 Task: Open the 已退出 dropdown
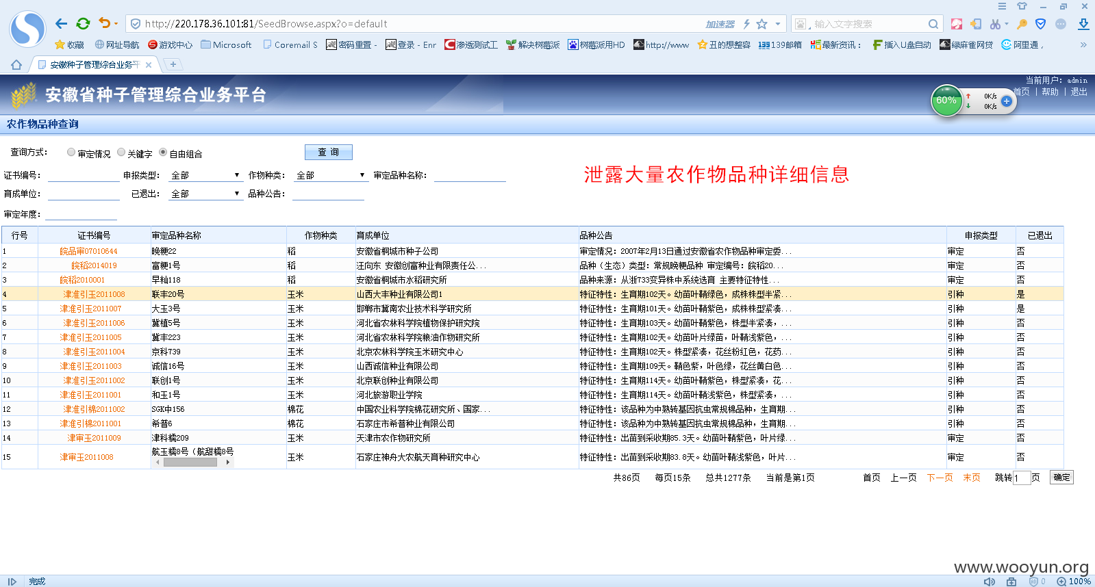(x=205, y=194)
